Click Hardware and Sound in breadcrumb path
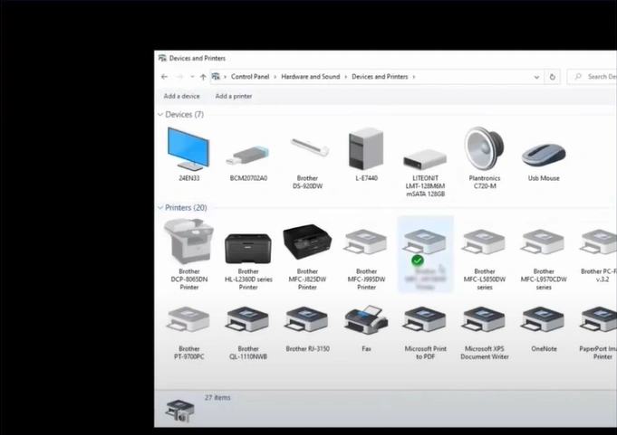Viewport: 617px width, 435px height. coord(310,77)
